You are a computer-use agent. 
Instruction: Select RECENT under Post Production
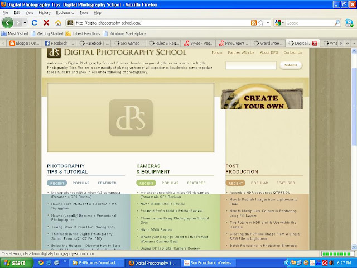click(x=235, y=183)
